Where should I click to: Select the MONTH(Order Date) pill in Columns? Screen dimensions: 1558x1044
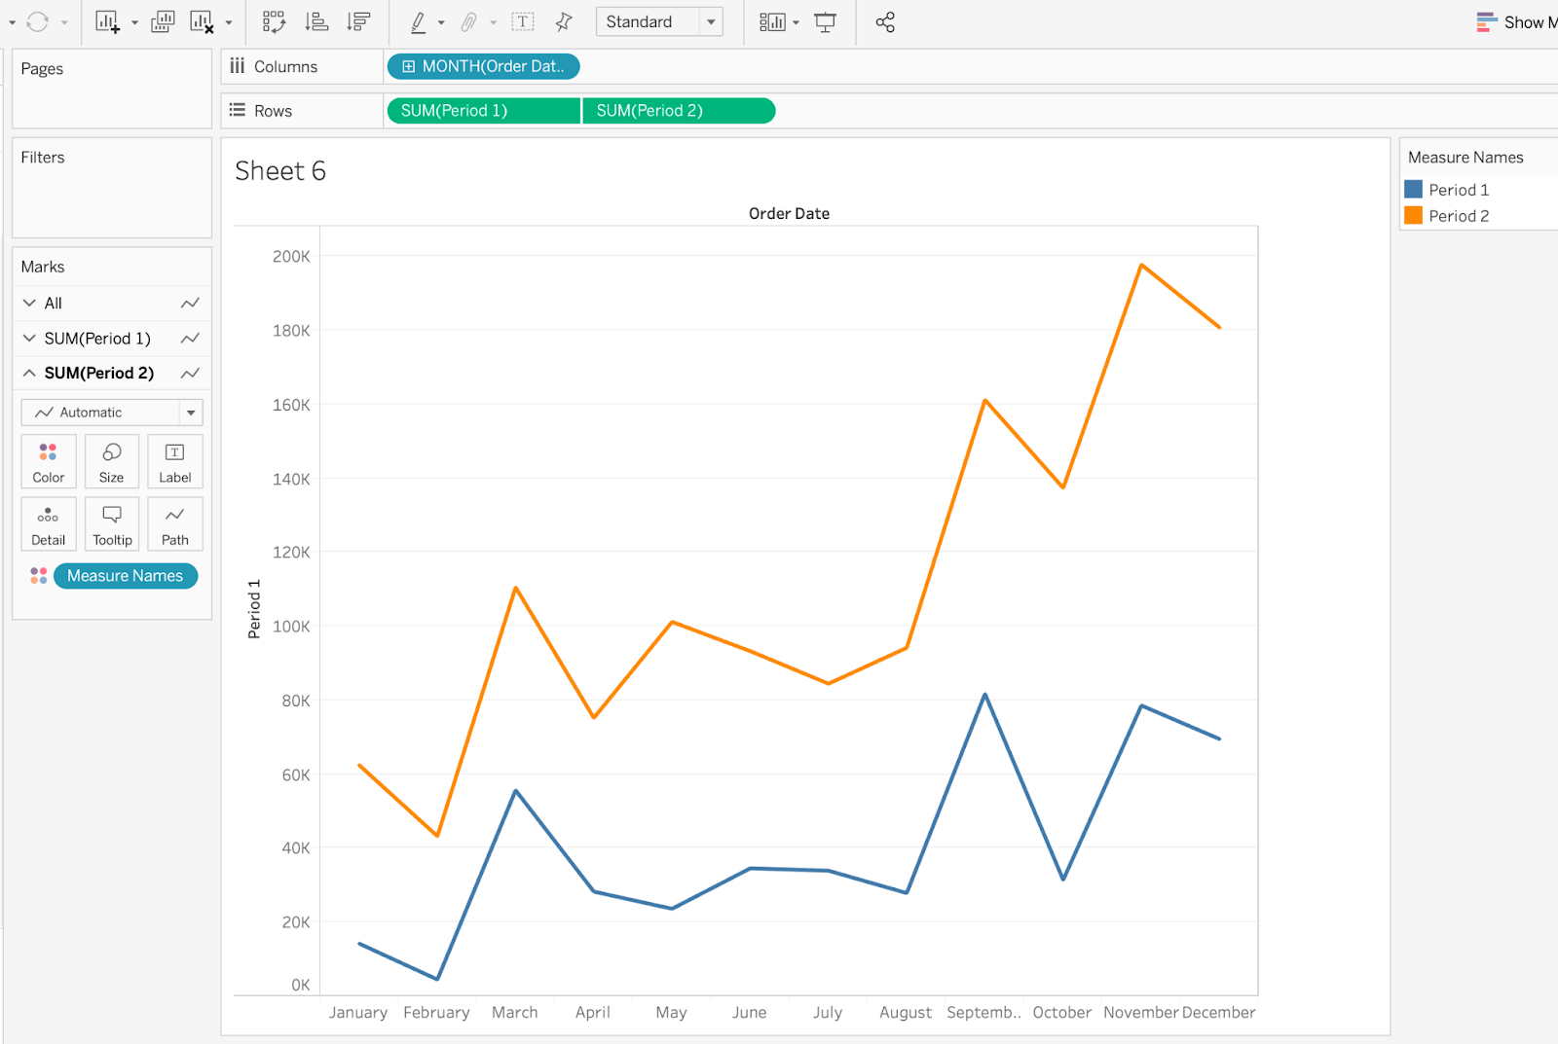(483, 66)
